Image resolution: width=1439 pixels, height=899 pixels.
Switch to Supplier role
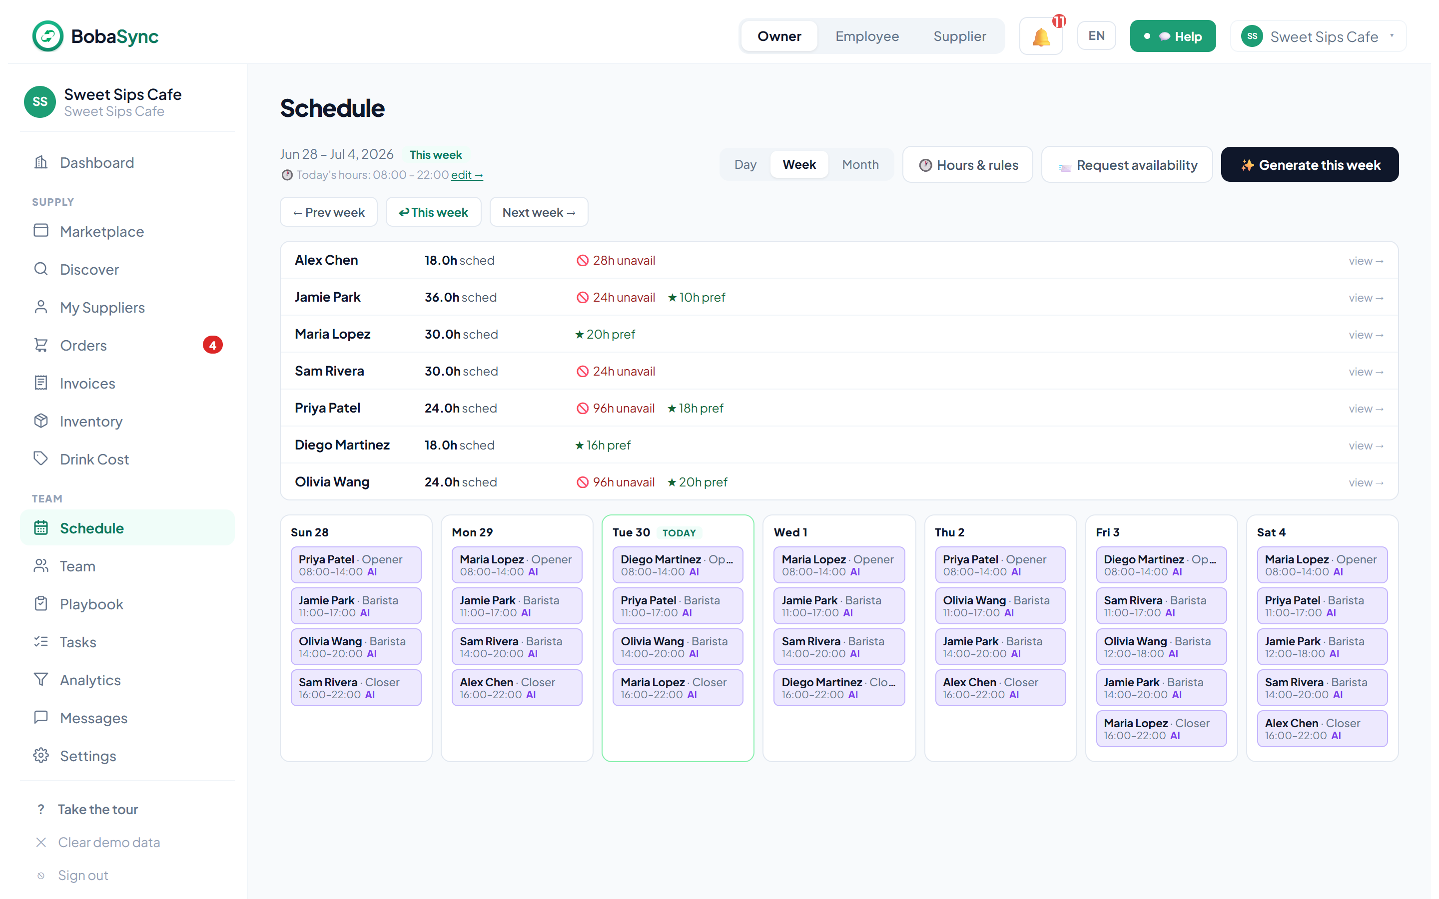tap(960, 36)
